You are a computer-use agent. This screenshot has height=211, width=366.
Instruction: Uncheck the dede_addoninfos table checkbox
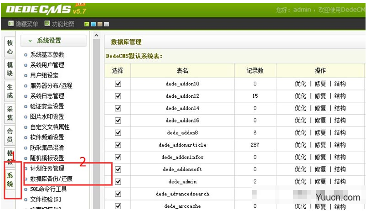[x=118, y=157]
